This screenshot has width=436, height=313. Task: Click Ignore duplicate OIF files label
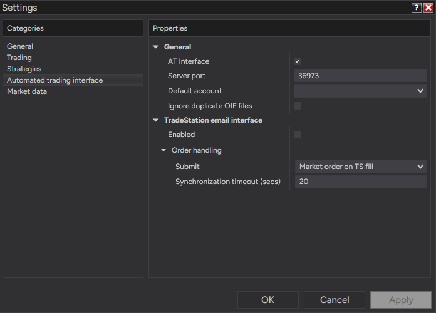point(210,106)
